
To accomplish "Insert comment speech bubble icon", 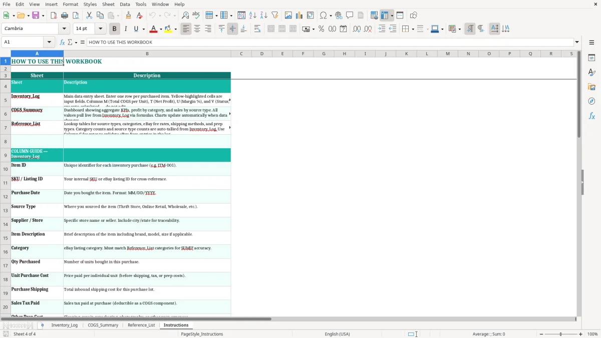I will point(350,16).
